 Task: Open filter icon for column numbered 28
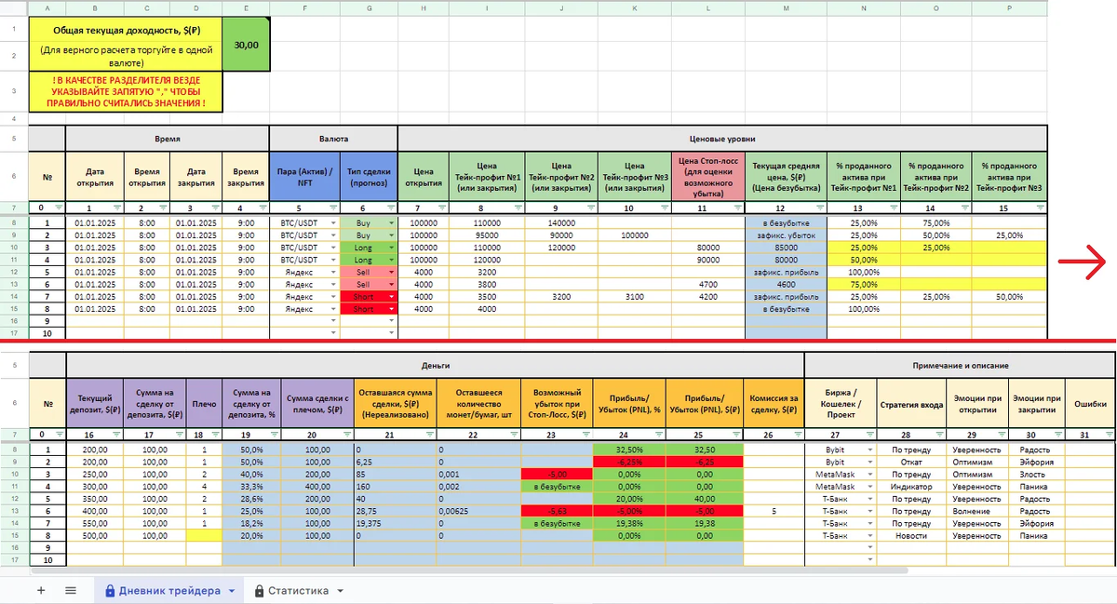pyautogui.click(x=938, y=435)
